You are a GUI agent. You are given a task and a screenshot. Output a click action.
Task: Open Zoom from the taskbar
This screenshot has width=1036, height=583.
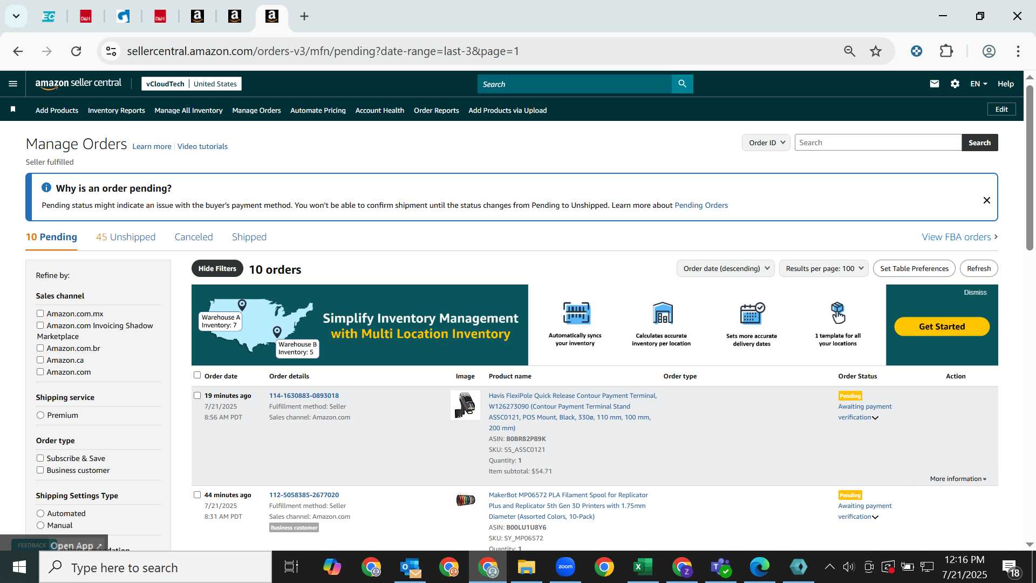565,567
